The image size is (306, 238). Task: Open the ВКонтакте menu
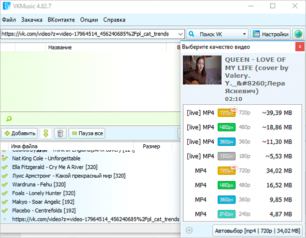61,19
